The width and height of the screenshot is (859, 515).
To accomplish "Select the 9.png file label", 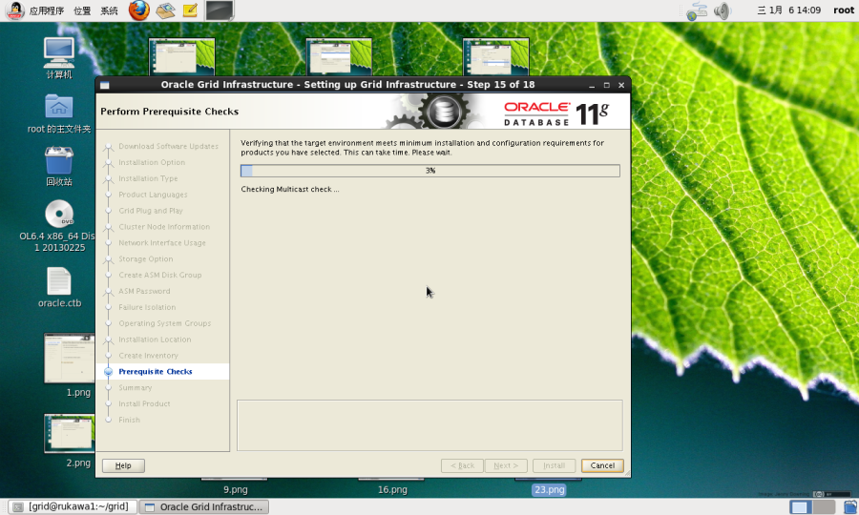I will [236, 490].
